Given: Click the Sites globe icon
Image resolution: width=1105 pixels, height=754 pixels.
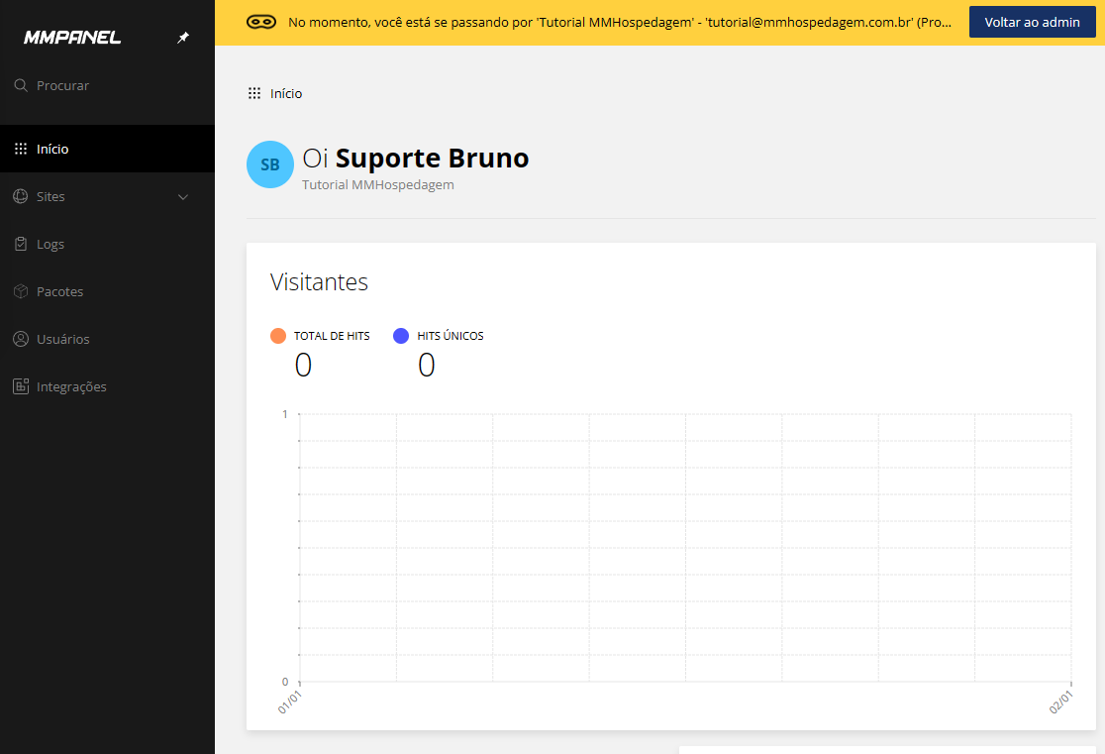Looking at the screenshot, I should [x=21, y=197].
